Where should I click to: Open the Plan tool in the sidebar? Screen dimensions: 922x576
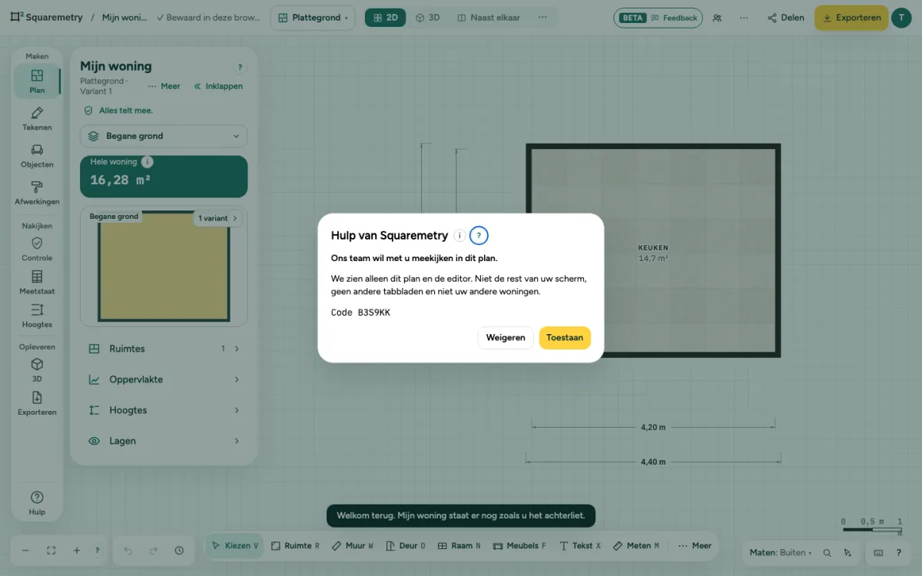click(37, 81)
